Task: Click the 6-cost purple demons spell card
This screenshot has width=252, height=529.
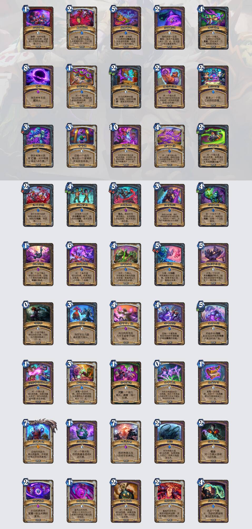Action: [82, 264]
